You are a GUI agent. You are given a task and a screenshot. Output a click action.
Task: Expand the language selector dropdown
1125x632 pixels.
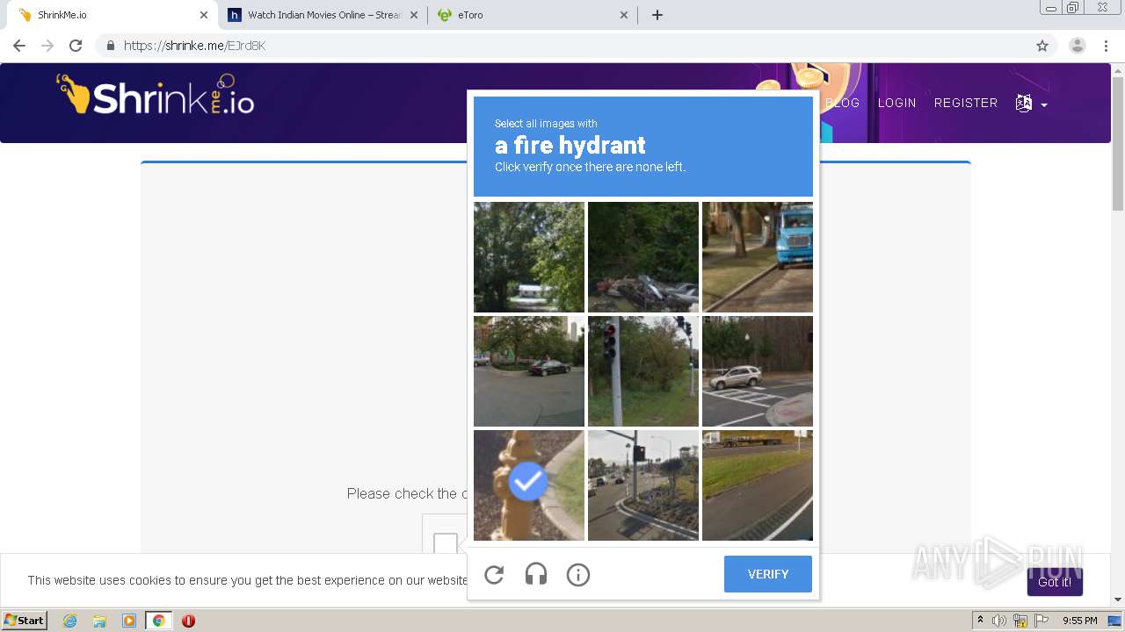pyautogui.click(x=1031, y=104)
